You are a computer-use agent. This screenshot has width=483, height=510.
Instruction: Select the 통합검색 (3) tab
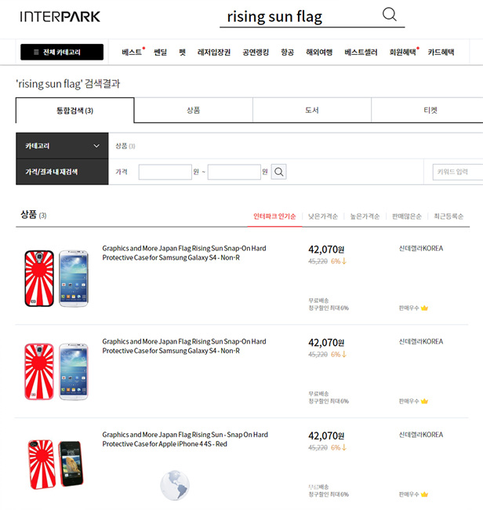point(74,111)
